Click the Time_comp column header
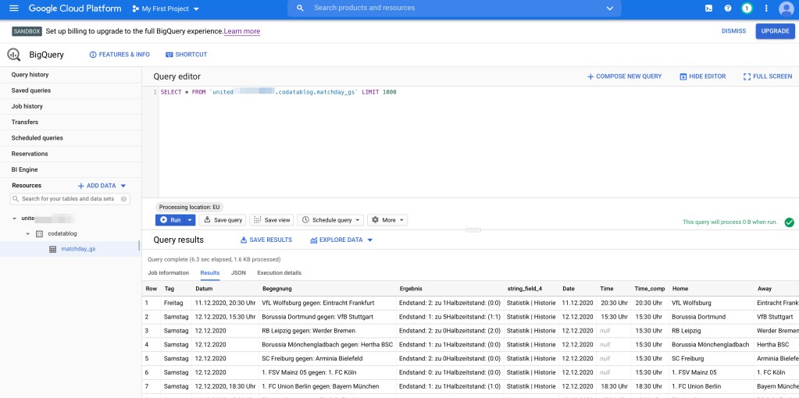Viewport: 799px width, 398px height. (x=650, y=289)
